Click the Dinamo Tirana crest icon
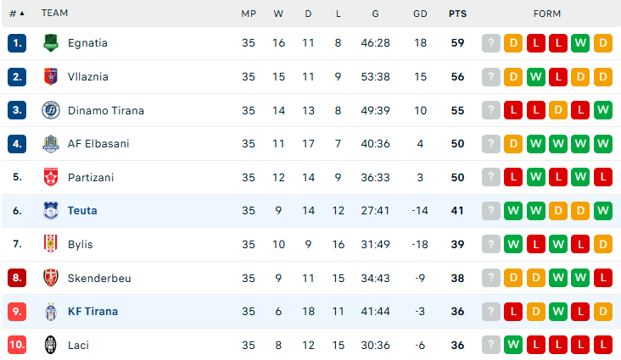 click(x=50, y=110)
